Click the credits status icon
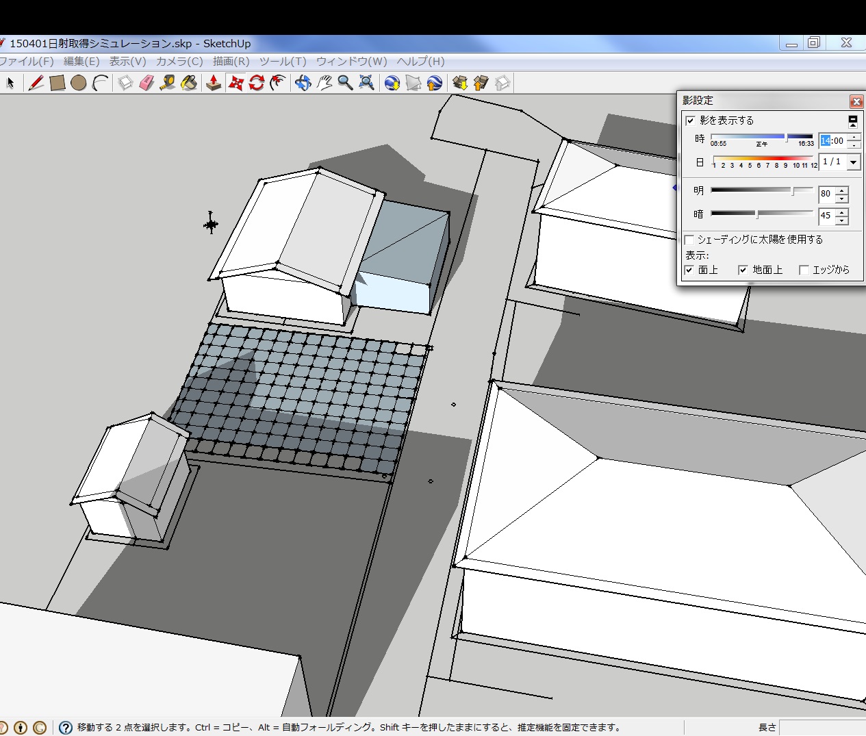 click(x=21, y=728)
